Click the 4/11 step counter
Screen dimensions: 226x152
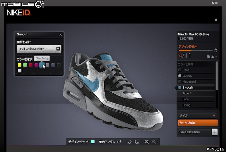click(x=185, y=55)
